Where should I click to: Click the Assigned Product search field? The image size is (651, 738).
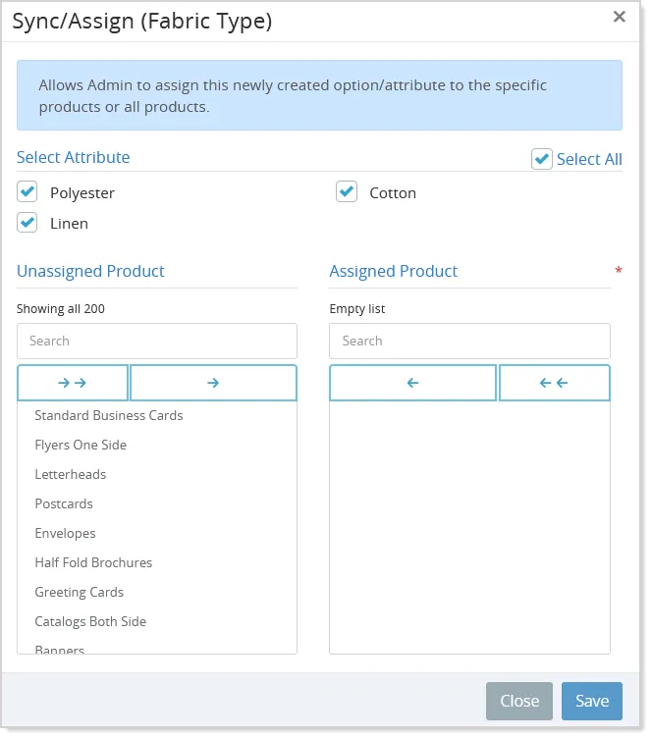point(469,341)
